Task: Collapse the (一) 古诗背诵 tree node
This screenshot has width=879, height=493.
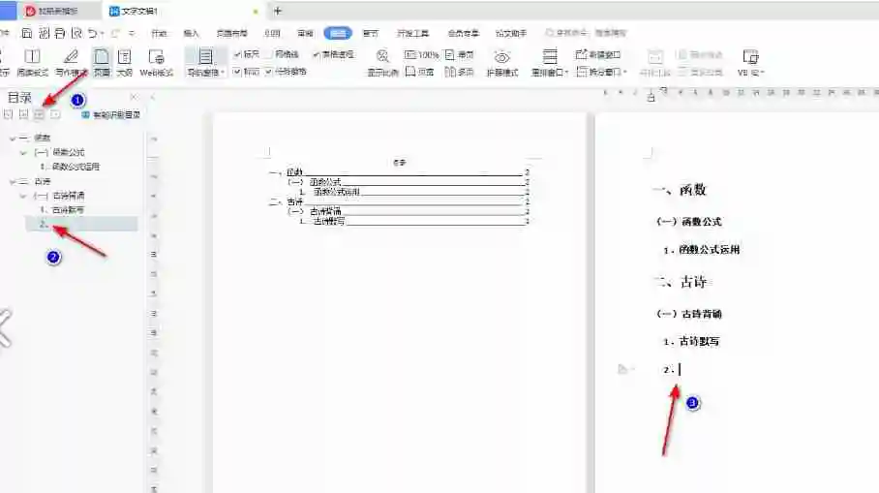Action: point(23,196)
